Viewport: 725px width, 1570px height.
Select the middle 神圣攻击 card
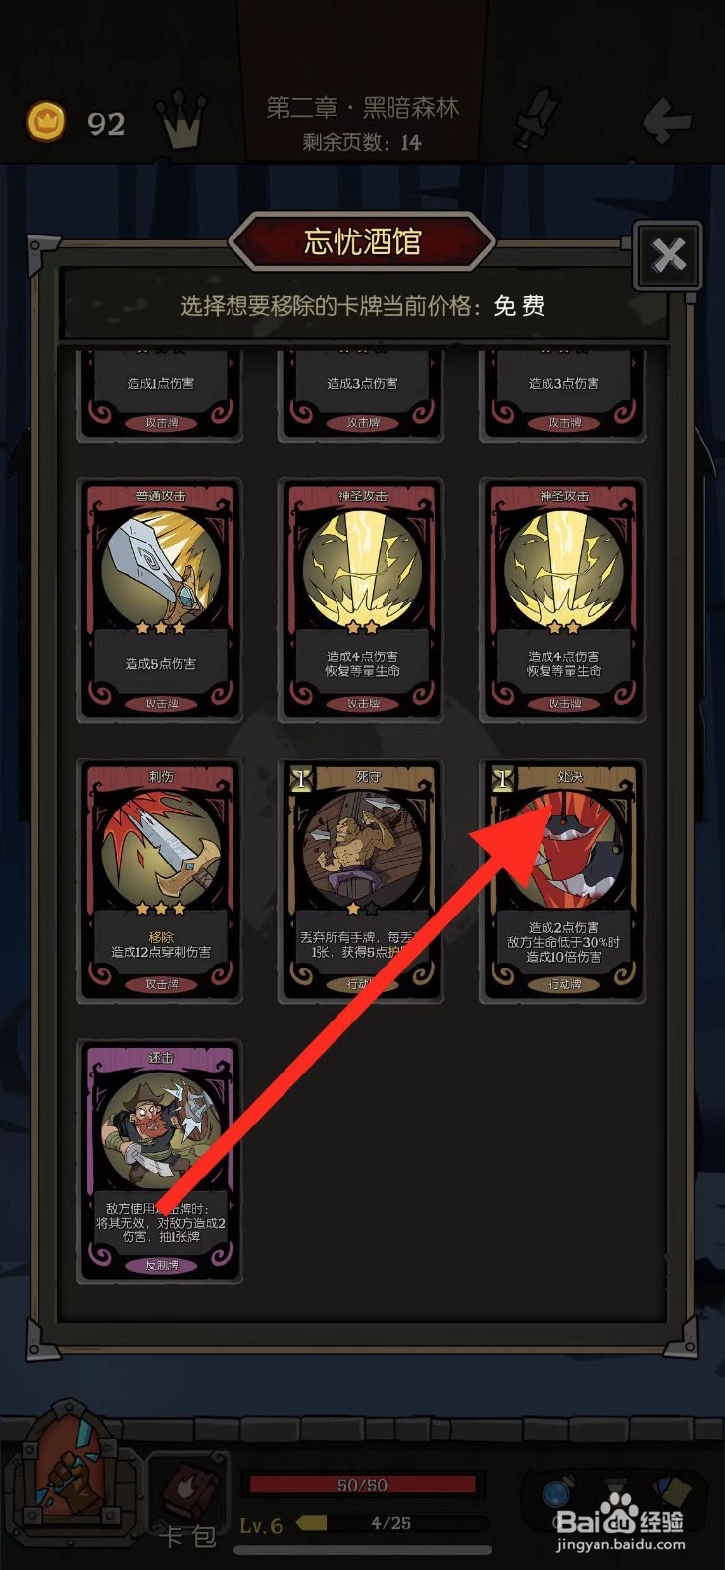362,600
